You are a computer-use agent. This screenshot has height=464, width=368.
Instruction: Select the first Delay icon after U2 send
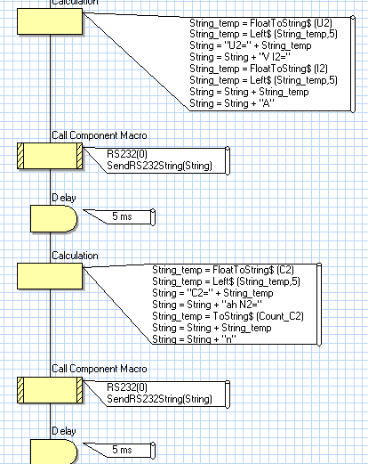pyautogui.click(x=54, y=218)
